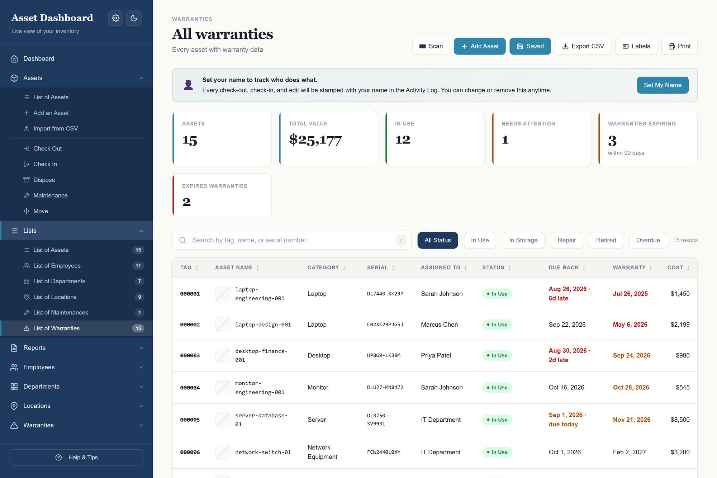This screenshot has height=478, width=717.
Task: Click the Assets cube icon
Action: pyautogui.click(x=14, y=78)
